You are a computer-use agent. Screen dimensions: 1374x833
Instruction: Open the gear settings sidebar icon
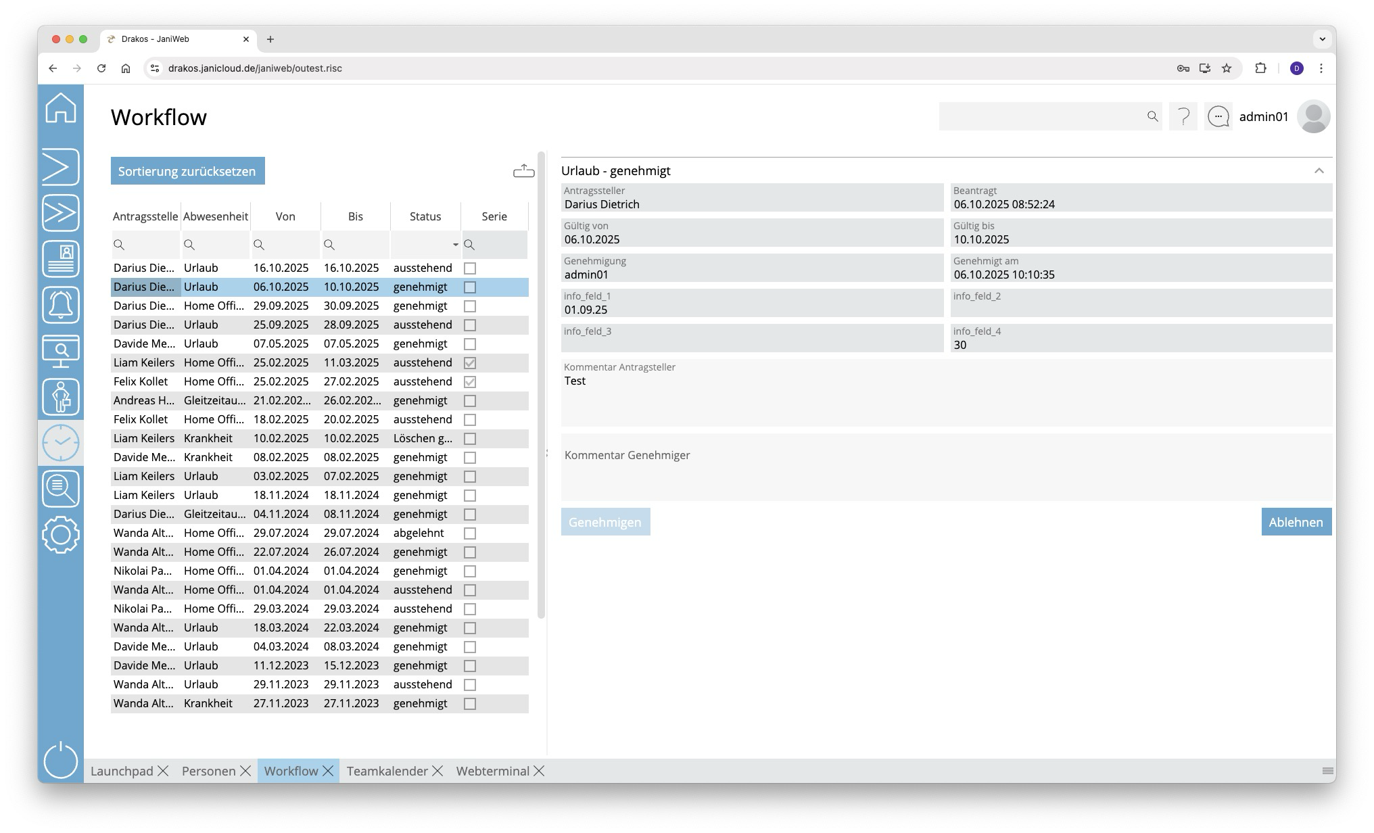click(x=61, y=535)
